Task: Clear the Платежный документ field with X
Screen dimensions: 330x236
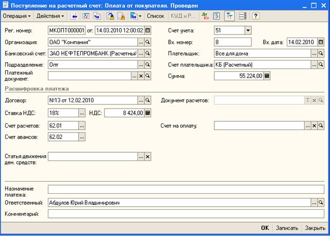Action: (x=141, y=76)
